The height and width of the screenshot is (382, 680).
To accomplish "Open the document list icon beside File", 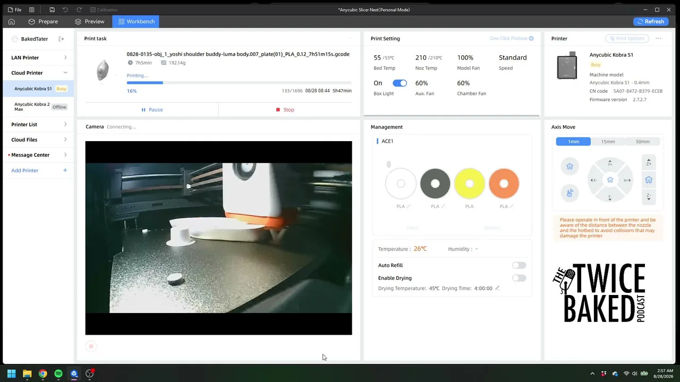I will [x=32, y=10].
